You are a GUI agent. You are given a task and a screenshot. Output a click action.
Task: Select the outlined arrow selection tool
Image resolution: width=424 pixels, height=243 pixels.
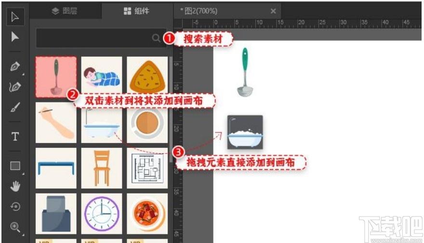click(15, 17)
